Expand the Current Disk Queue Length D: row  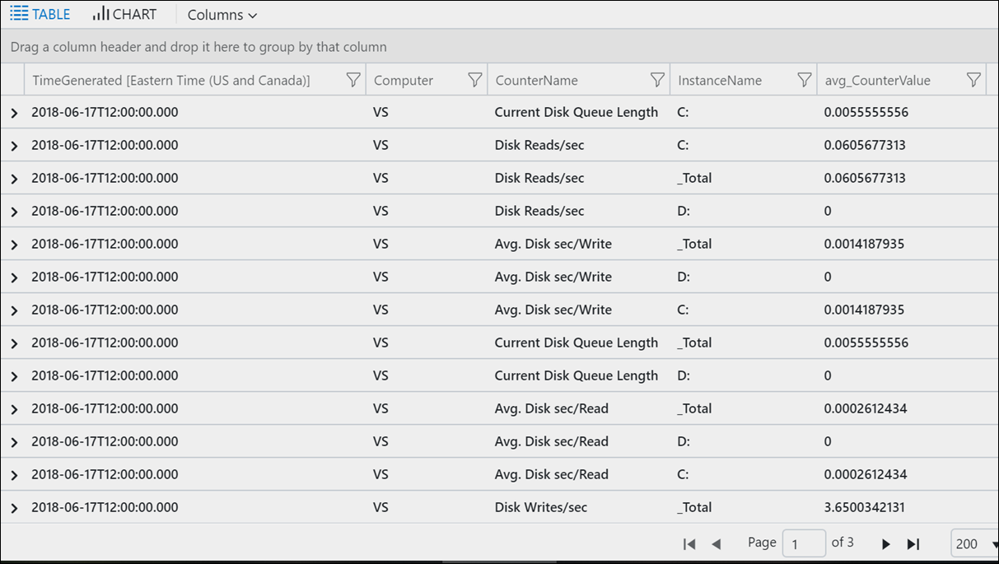coord(14,376)
